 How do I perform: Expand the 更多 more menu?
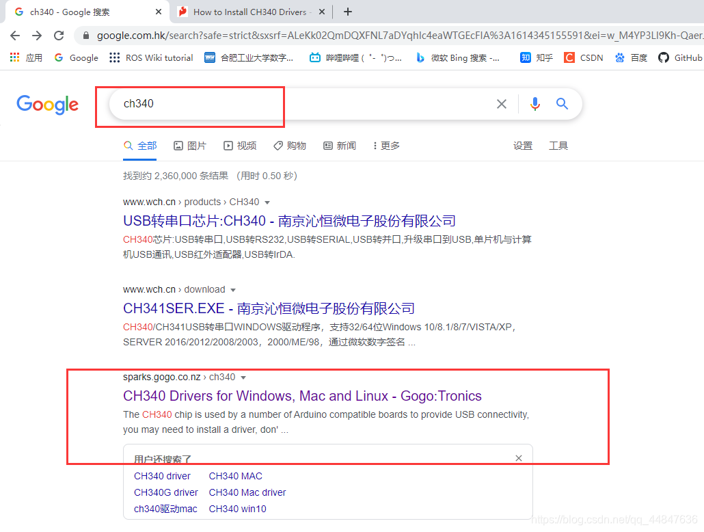click(386, 146)
